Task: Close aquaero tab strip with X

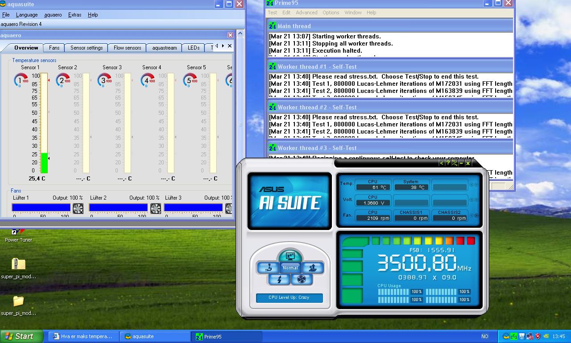Action: pos(230,46)
